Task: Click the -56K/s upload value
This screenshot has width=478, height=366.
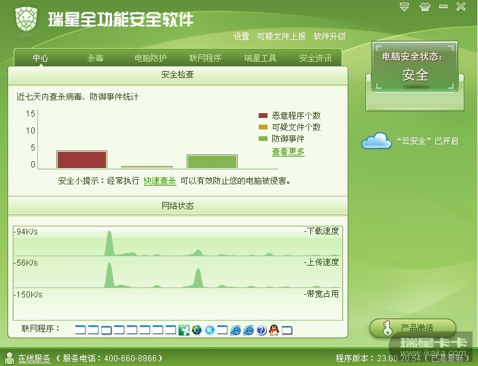Action: 26,263
